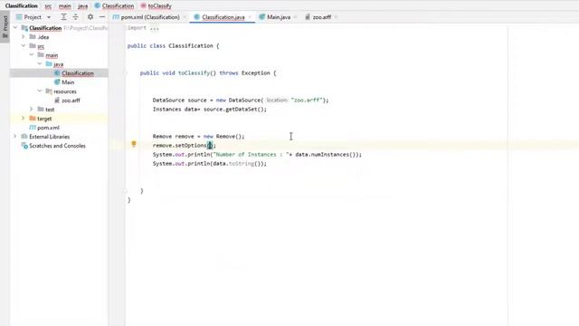Screen dimensions: 579x326
Task: Close the Classification.java tab
Action: [250, 17]
